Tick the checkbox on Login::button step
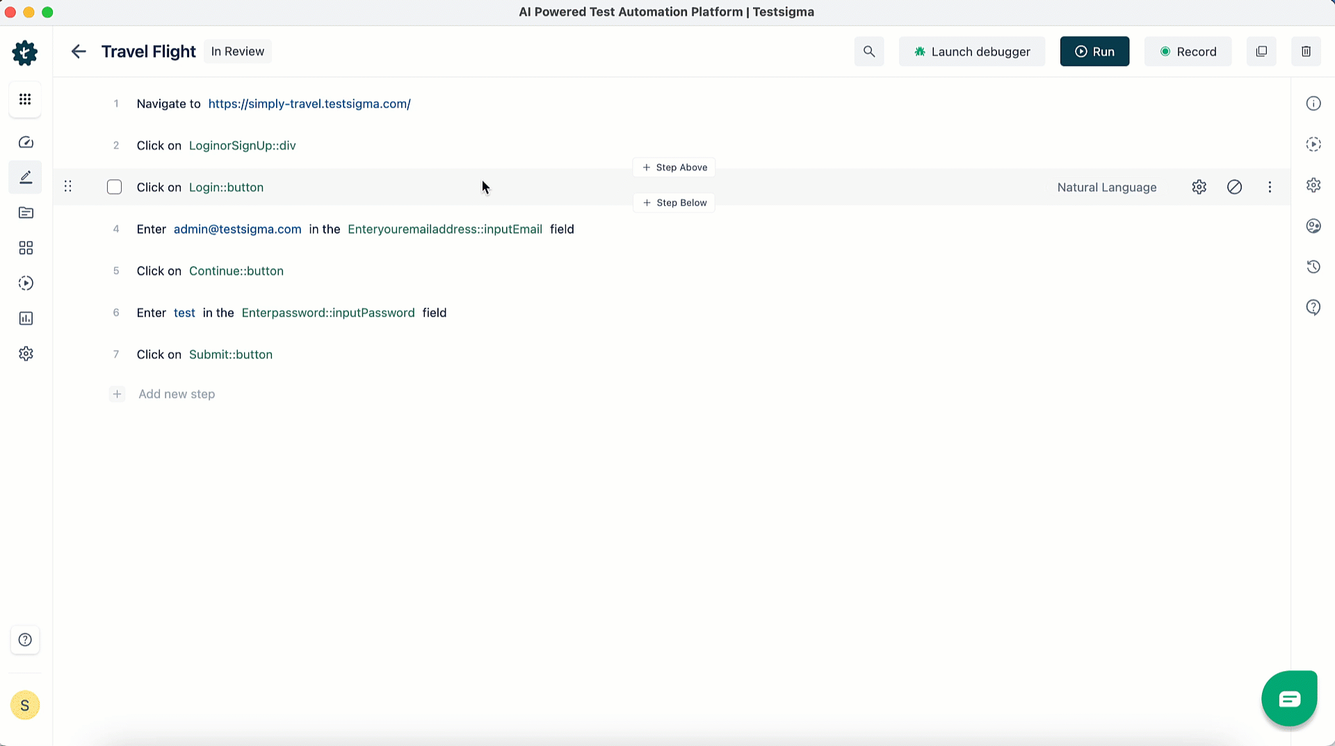 115,187
